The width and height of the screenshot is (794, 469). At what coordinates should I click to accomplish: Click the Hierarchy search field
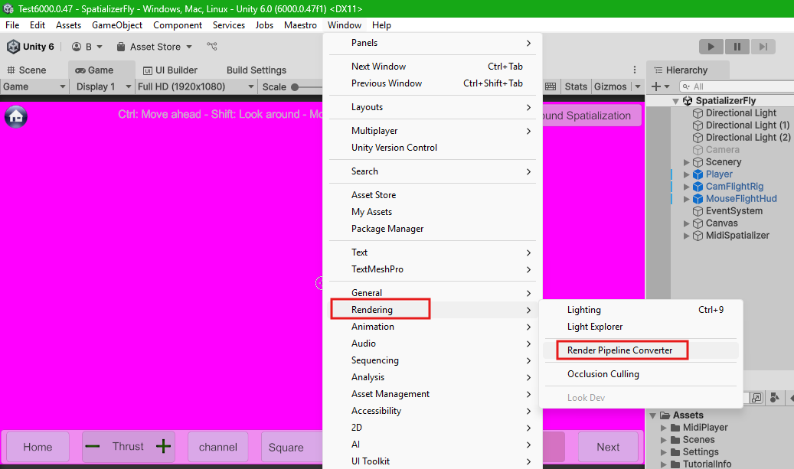pos(737,86)
